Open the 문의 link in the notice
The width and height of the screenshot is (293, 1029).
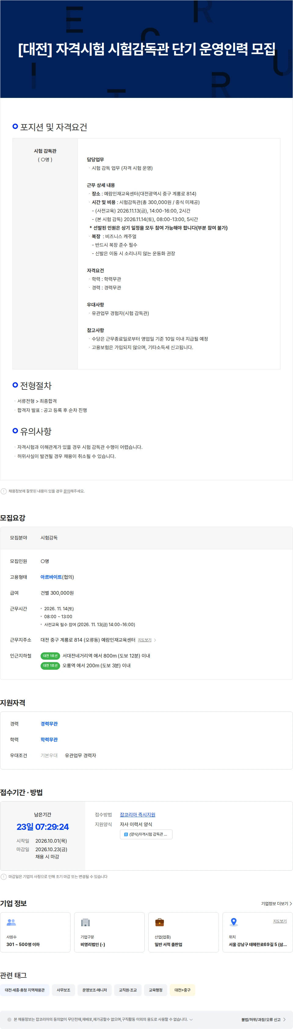pyautogui.click(x=67, y=491)
